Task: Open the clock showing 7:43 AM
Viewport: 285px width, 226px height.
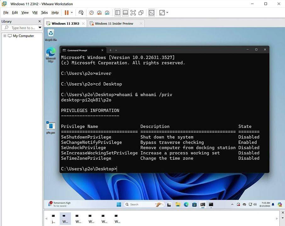Action: (265, 205)
